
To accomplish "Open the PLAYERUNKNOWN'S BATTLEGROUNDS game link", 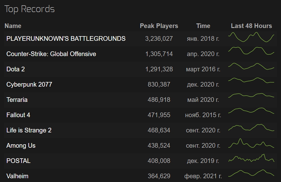I will coord(66,39).
